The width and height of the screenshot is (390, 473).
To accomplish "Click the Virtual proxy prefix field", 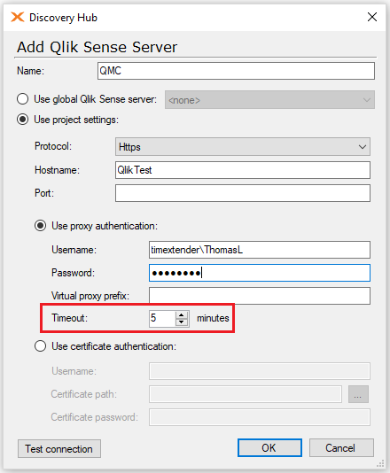I will [x=260, y=296].
